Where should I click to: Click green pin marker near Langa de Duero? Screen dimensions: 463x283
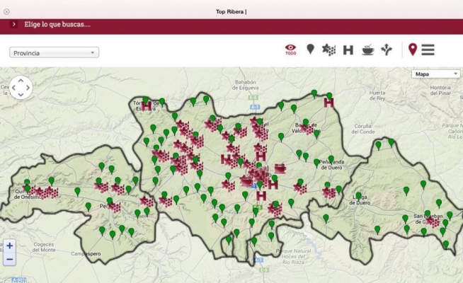click(x=359, y=196)
